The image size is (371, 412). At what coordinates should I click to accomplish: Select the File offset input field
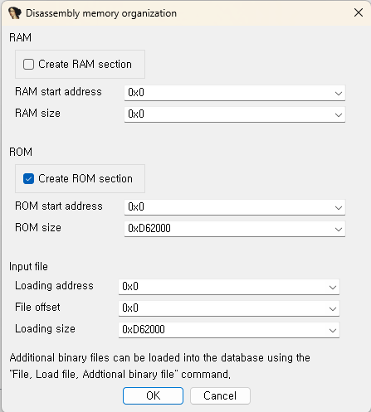pos(229,308)
